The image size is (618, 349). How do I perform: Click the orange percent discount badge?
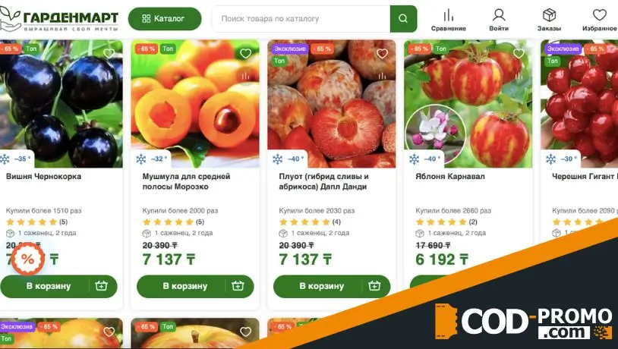[27, 259]
